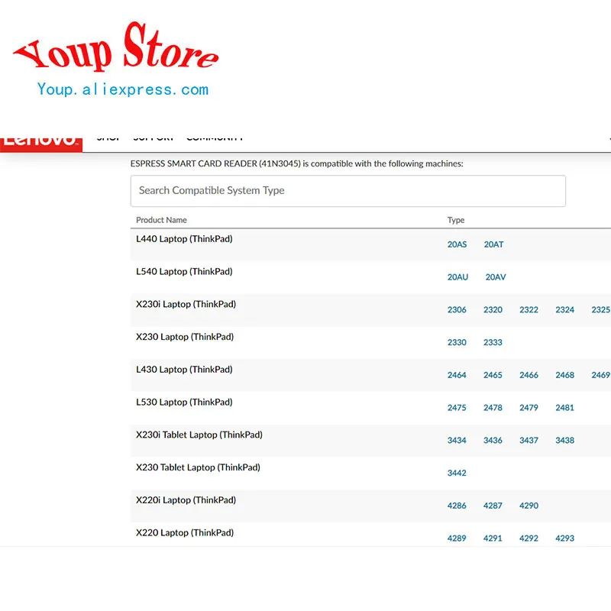
Task: Open type 3442 for X230 Tablet
Action: point(457,474)
